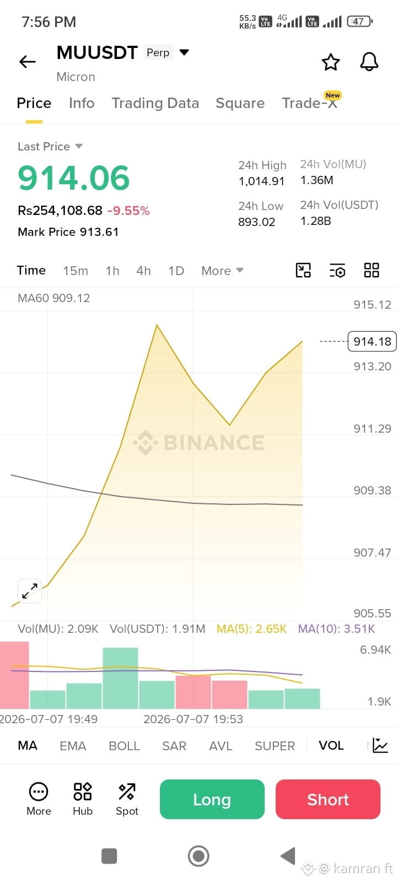This screenshot has width=397, height=882.
Task: Tap the back arrow icon
Action: click(28, 62)
